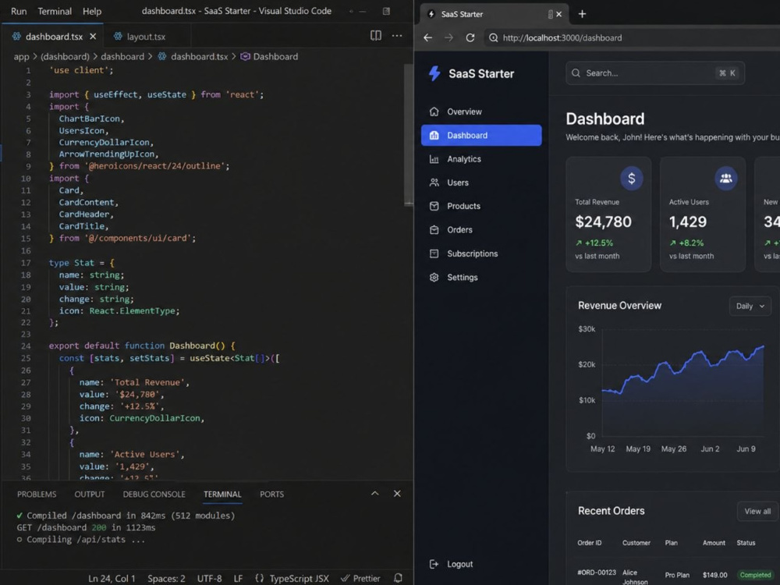Select the dashboard.tsx editor tab
The width and height of the screenshot is (780, 585).
[52, 37]
